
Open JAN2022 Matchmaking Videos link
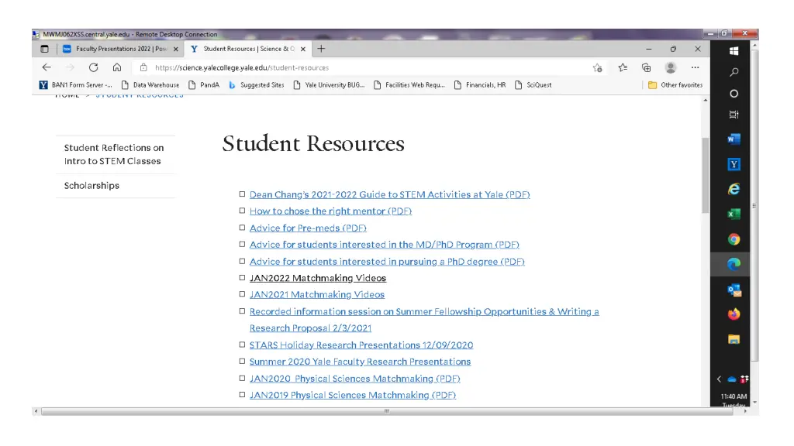(317, 278)
